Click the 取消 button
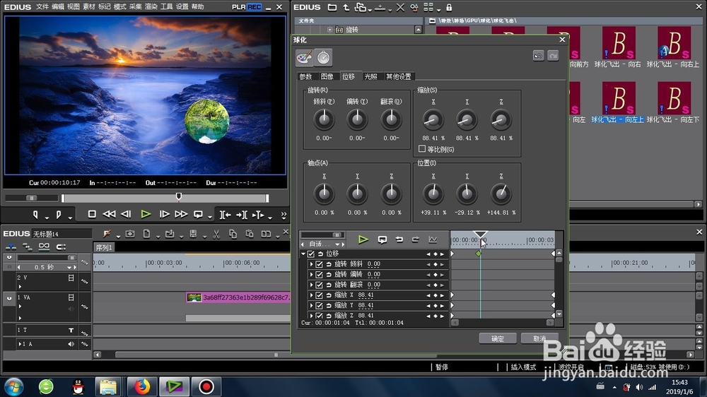Viewport: 707px width, 397px height. pyautogui.click(x=539, y=338)
